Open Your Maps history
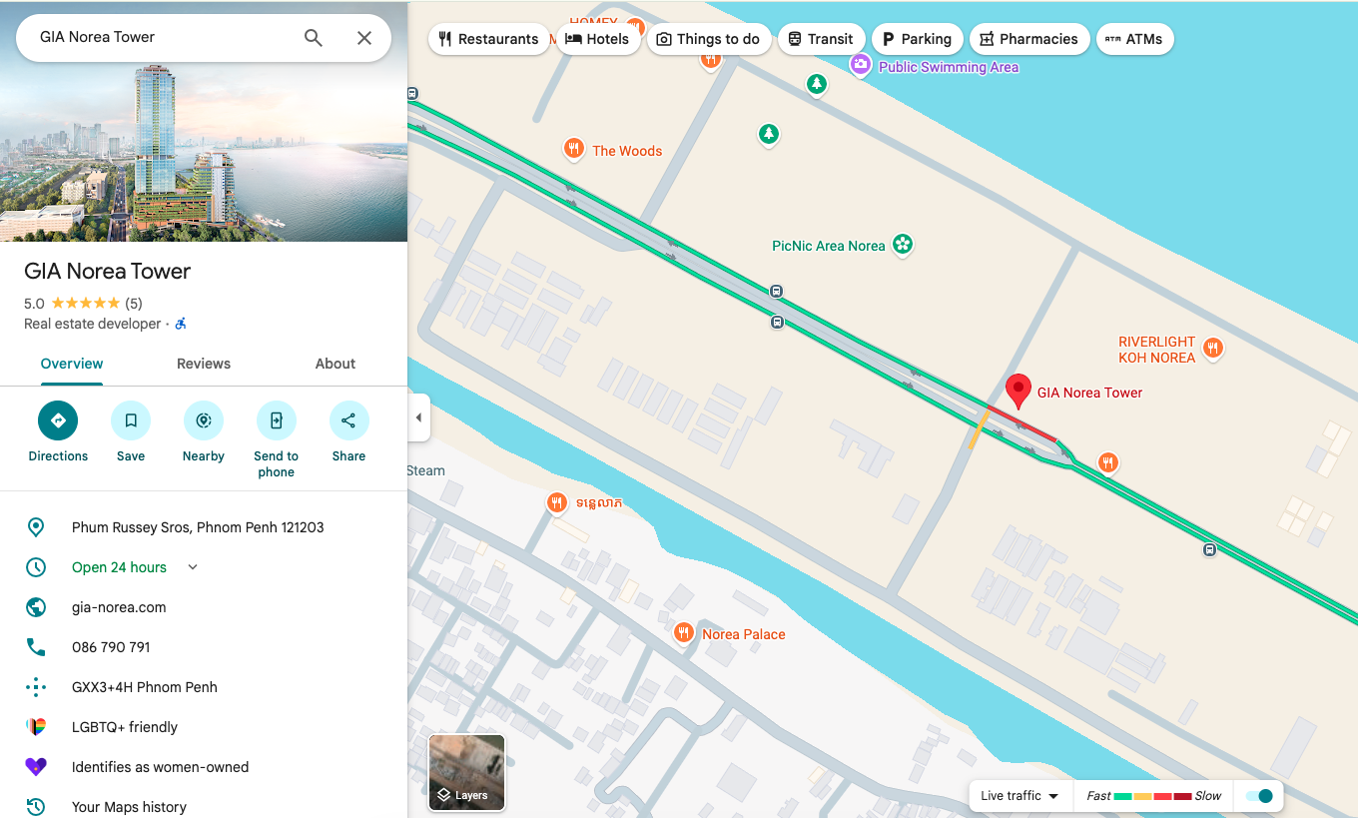This screenshot has width=1358, height=818. coord(129,807)
